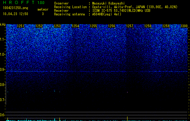This screenshot has height=121, width=190.
Task: Click the 1254 time marker
Action: pyautogui.click(x=76, y=26)
